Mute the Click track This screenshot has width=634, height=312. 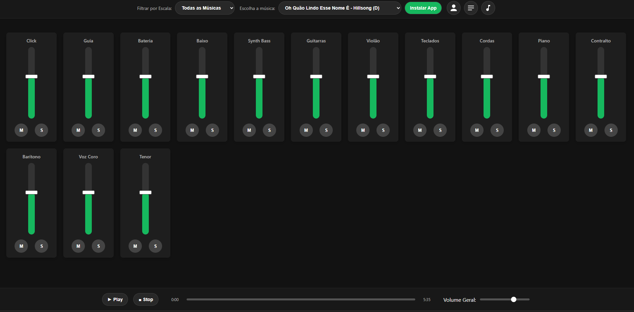point(21,130)
